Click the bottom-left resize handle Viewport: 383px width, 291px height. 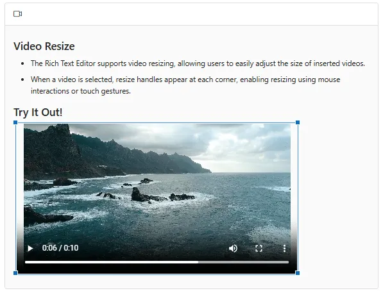pyautogui.click(x=15, y=273)
